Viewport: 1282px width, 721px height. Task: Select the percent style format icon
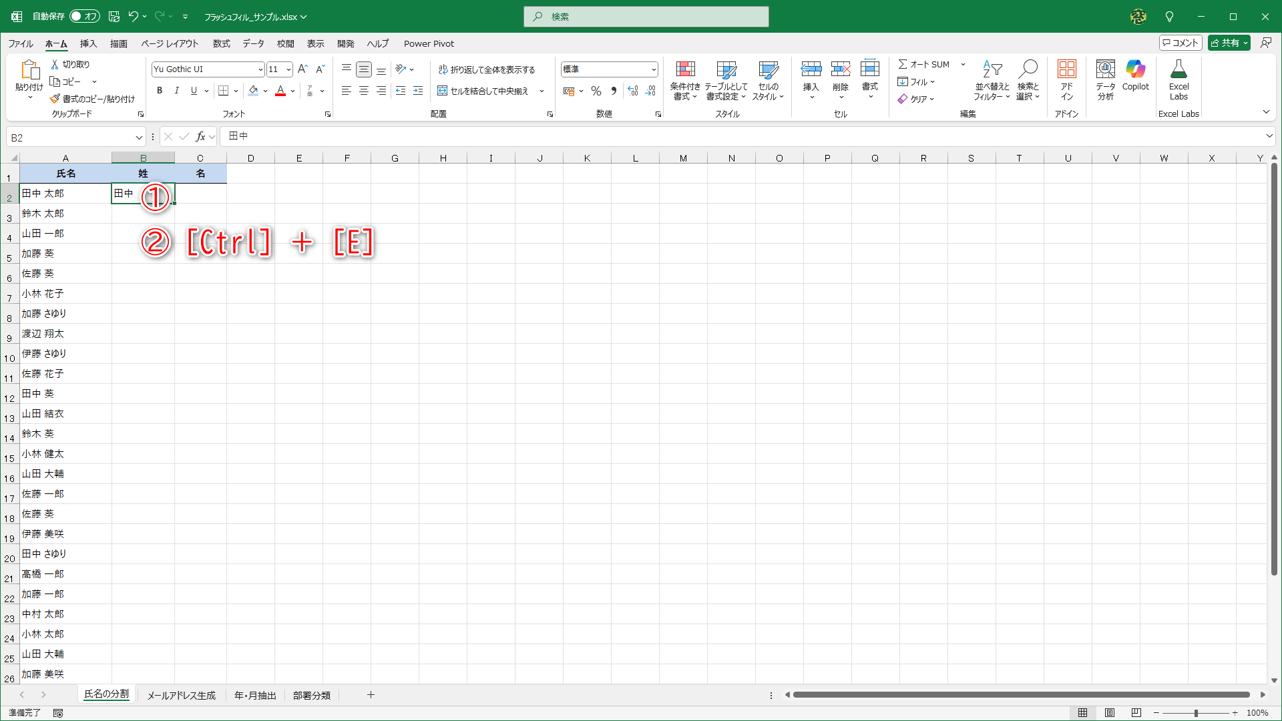click(596, 91)
